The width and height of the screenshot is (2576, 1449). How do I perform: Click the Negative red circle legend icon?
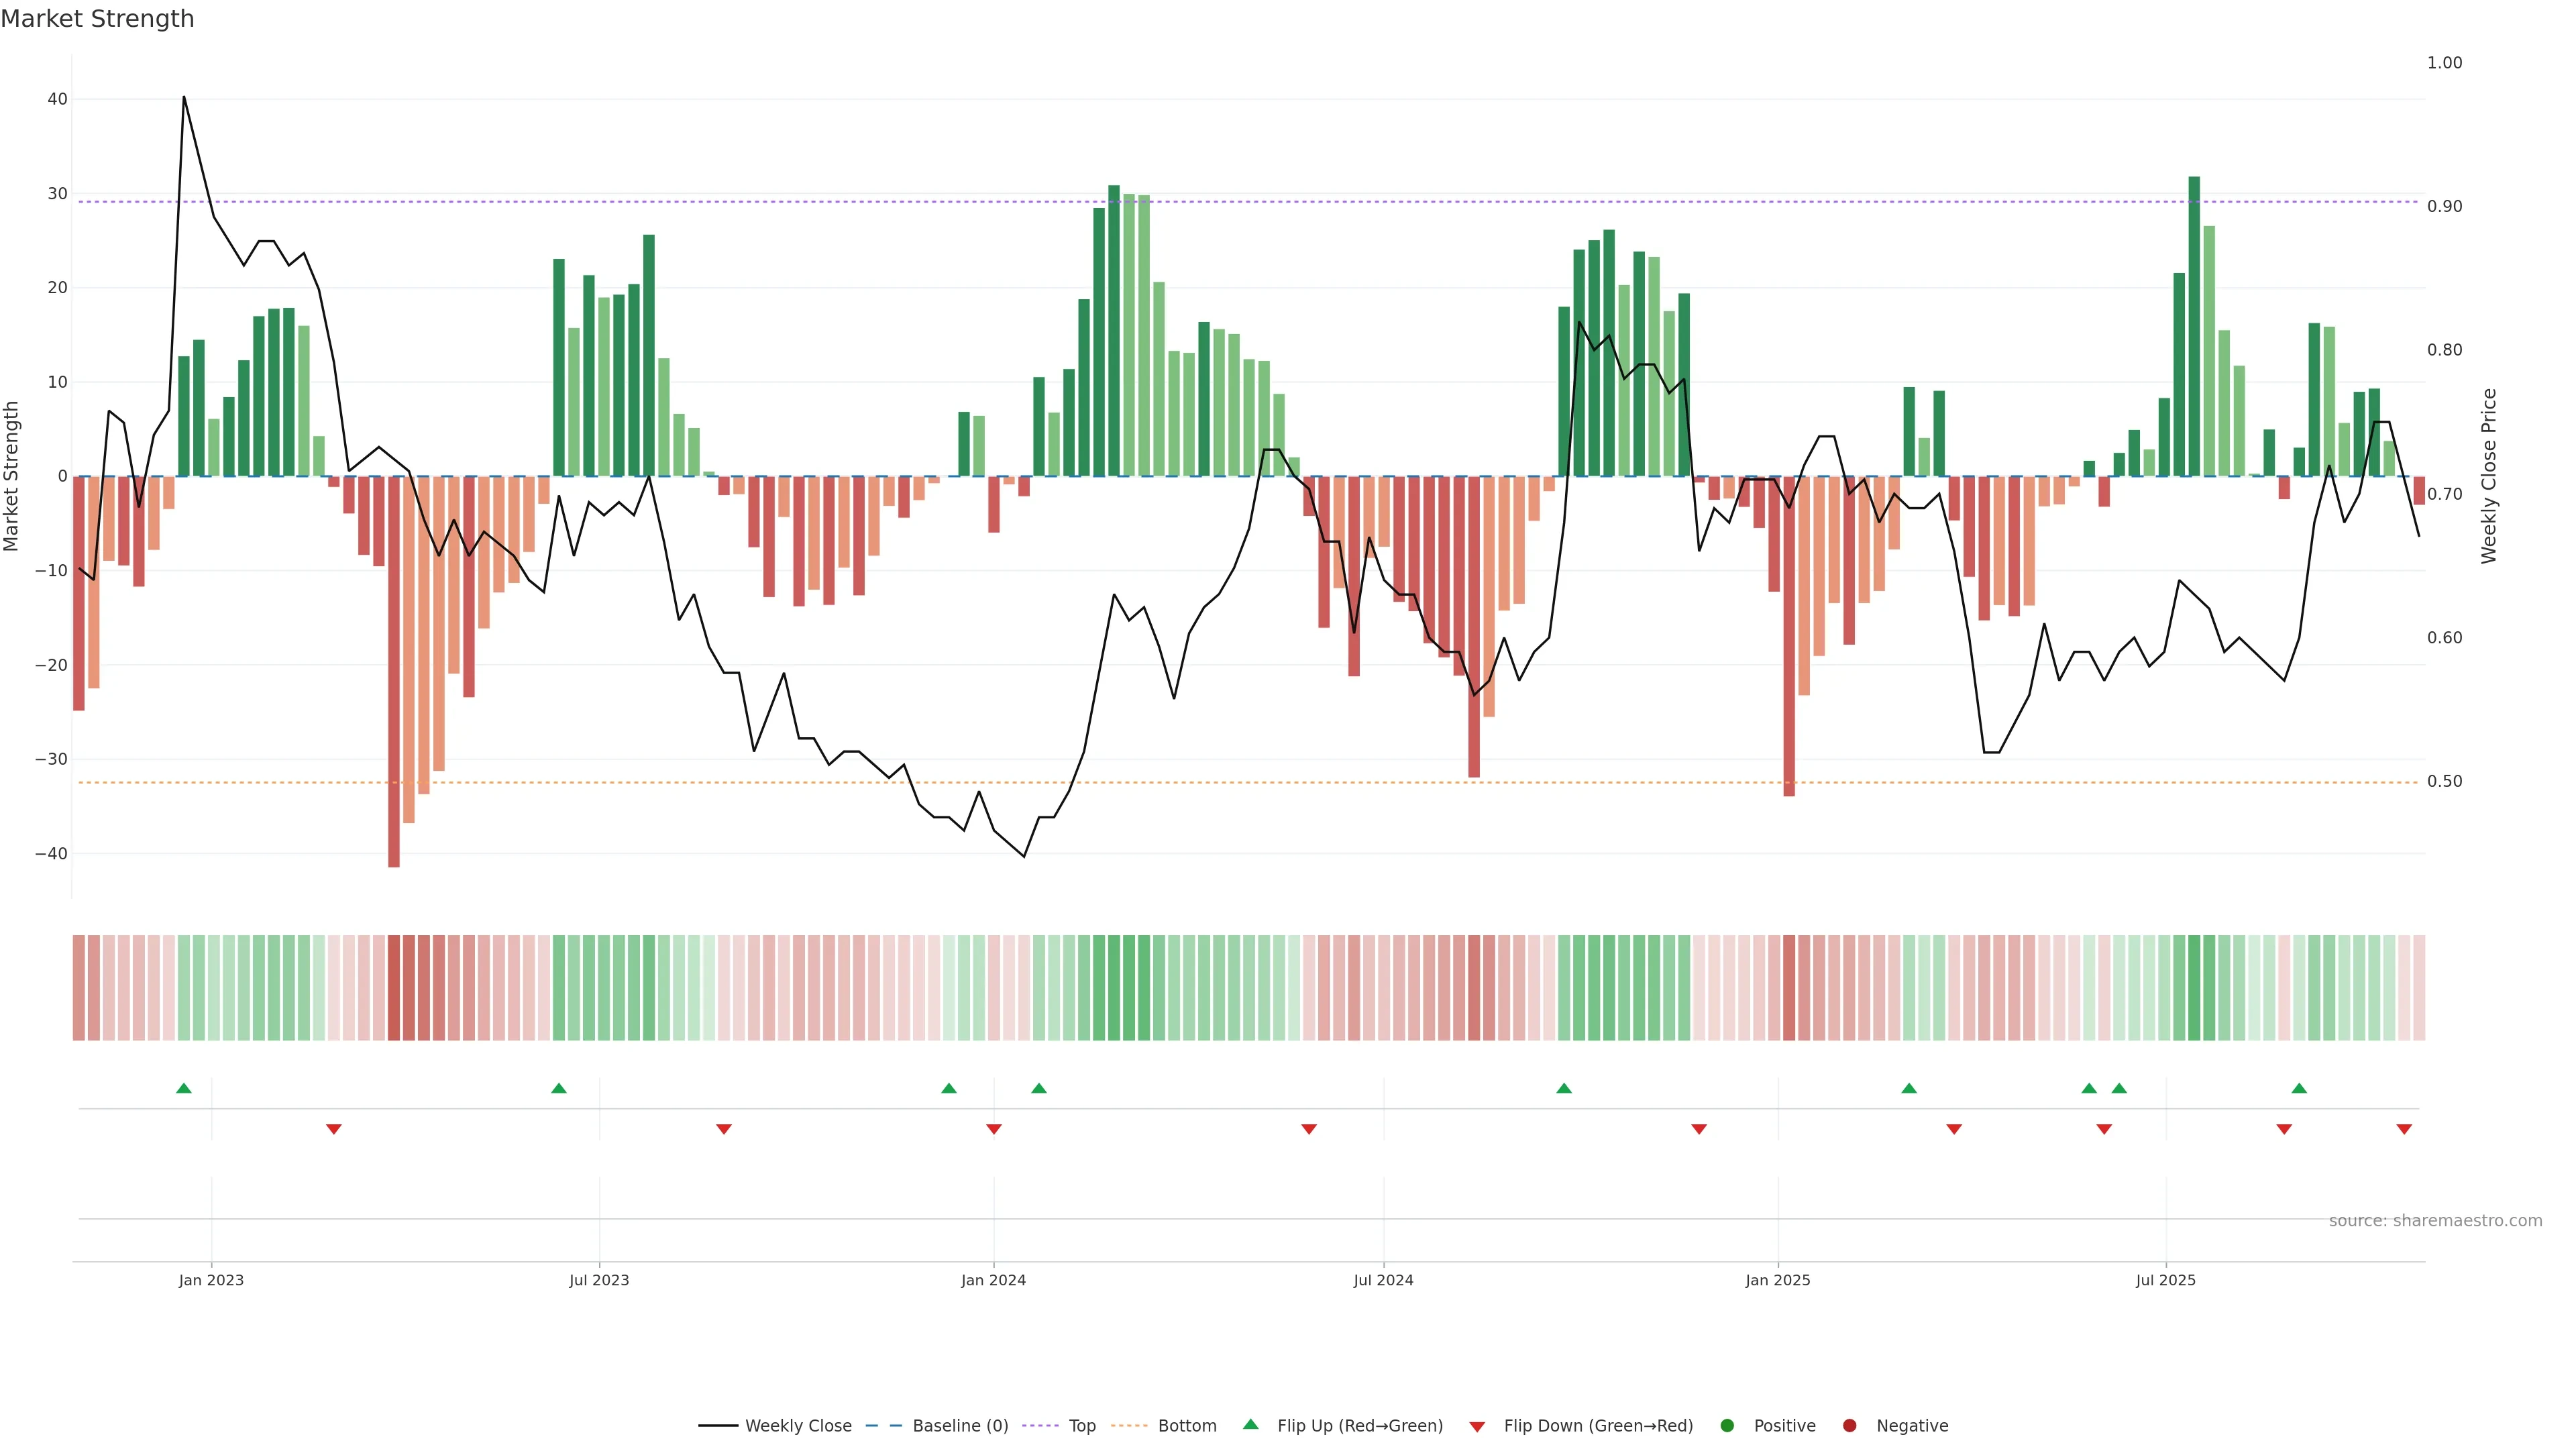(1849, 1426)
